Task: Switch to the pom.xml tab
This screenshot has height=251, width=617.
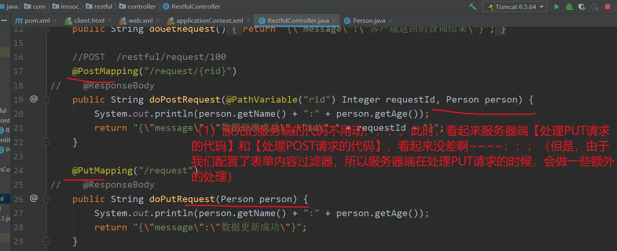Action: pyautogui.click(x=37, y=20)
